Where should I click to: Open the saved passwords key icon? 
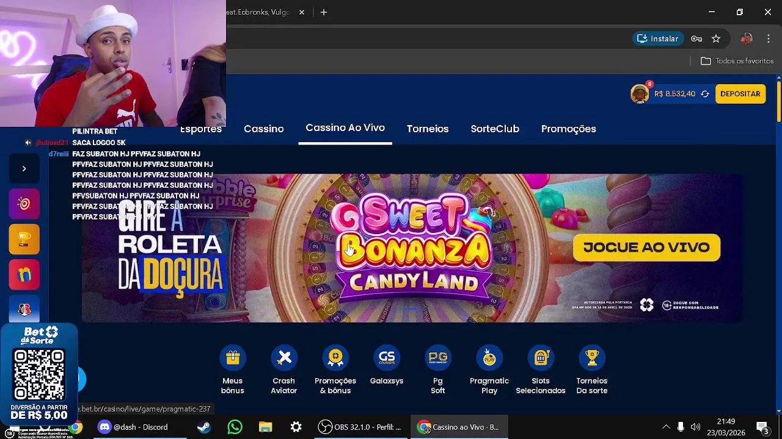tap(696, 38)
